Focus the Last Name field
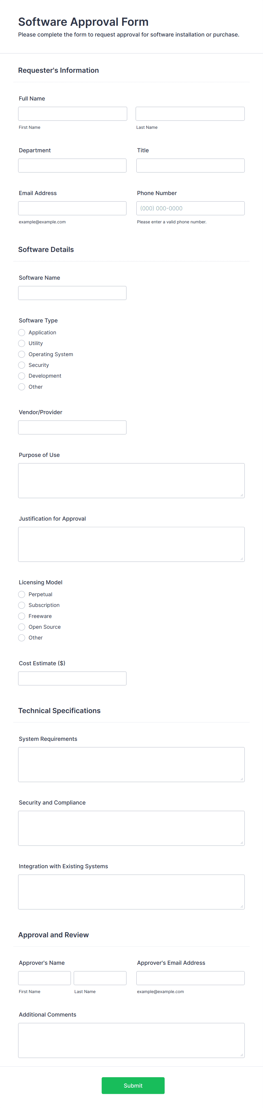 coord(189,113)
